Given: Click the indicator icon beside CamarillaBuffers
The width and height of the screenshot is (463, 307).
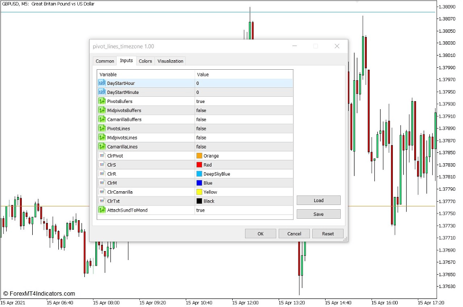Looking at the screenshot, I should (x=101, y=120).
